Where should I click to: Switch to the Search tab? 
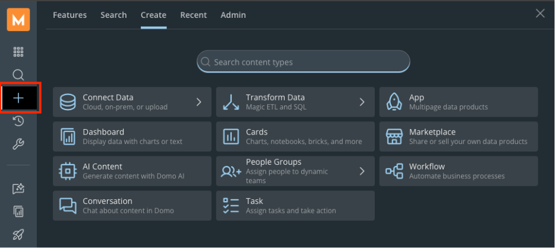113,15
